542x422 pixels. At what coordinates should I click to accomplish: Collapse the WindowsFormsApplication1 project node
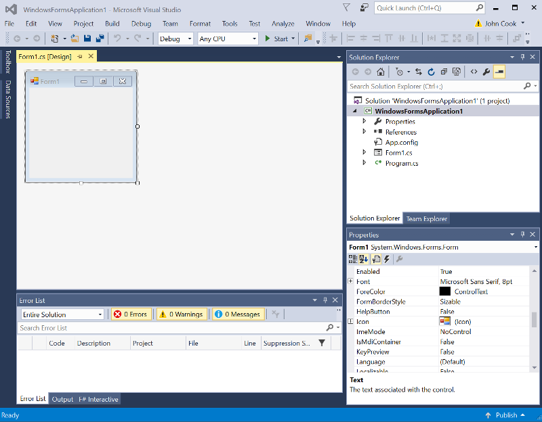click(354, 111)
